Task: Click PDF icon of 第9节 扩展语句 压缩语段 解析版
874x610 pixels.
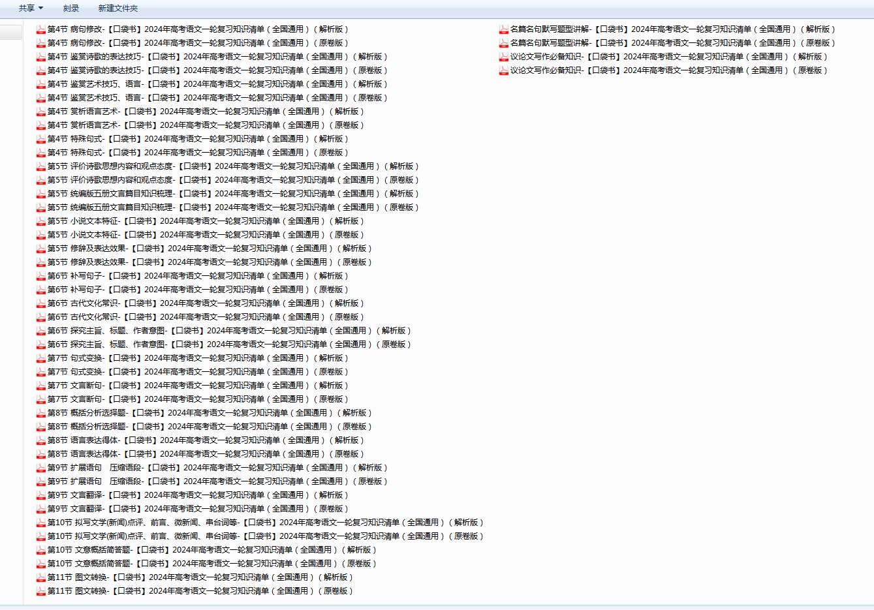Action: click(x=40, y=468)
